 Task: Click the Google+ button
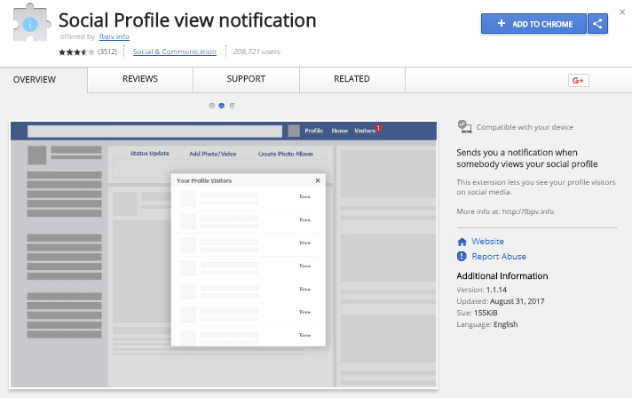[x=579, y=80]
